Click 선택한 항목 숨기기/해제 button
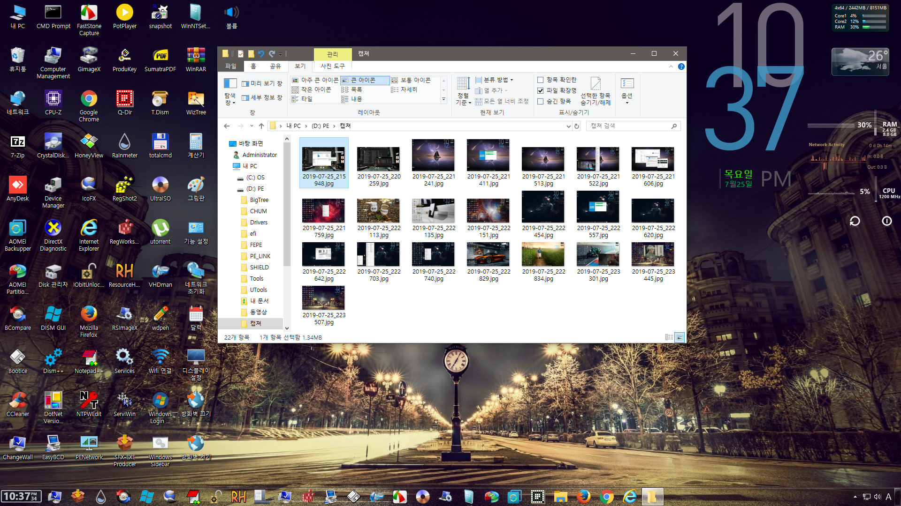 pos(596,91)
